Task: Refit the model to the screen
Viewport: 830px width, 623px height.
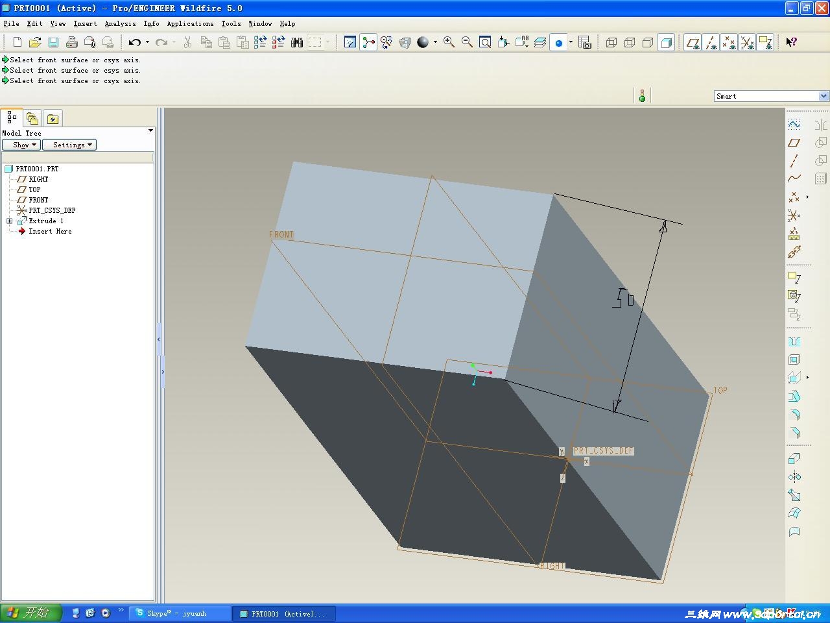Action: 485,42
